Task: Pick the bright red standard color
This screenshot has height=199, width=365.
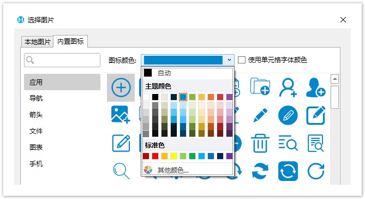Action: (155, 156)
